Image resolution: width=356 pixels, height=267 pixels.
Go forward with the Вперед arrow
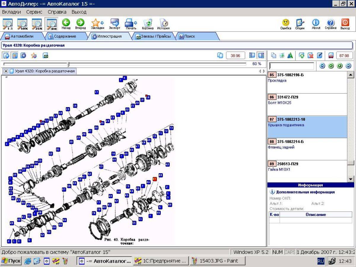tap(80, 24)
